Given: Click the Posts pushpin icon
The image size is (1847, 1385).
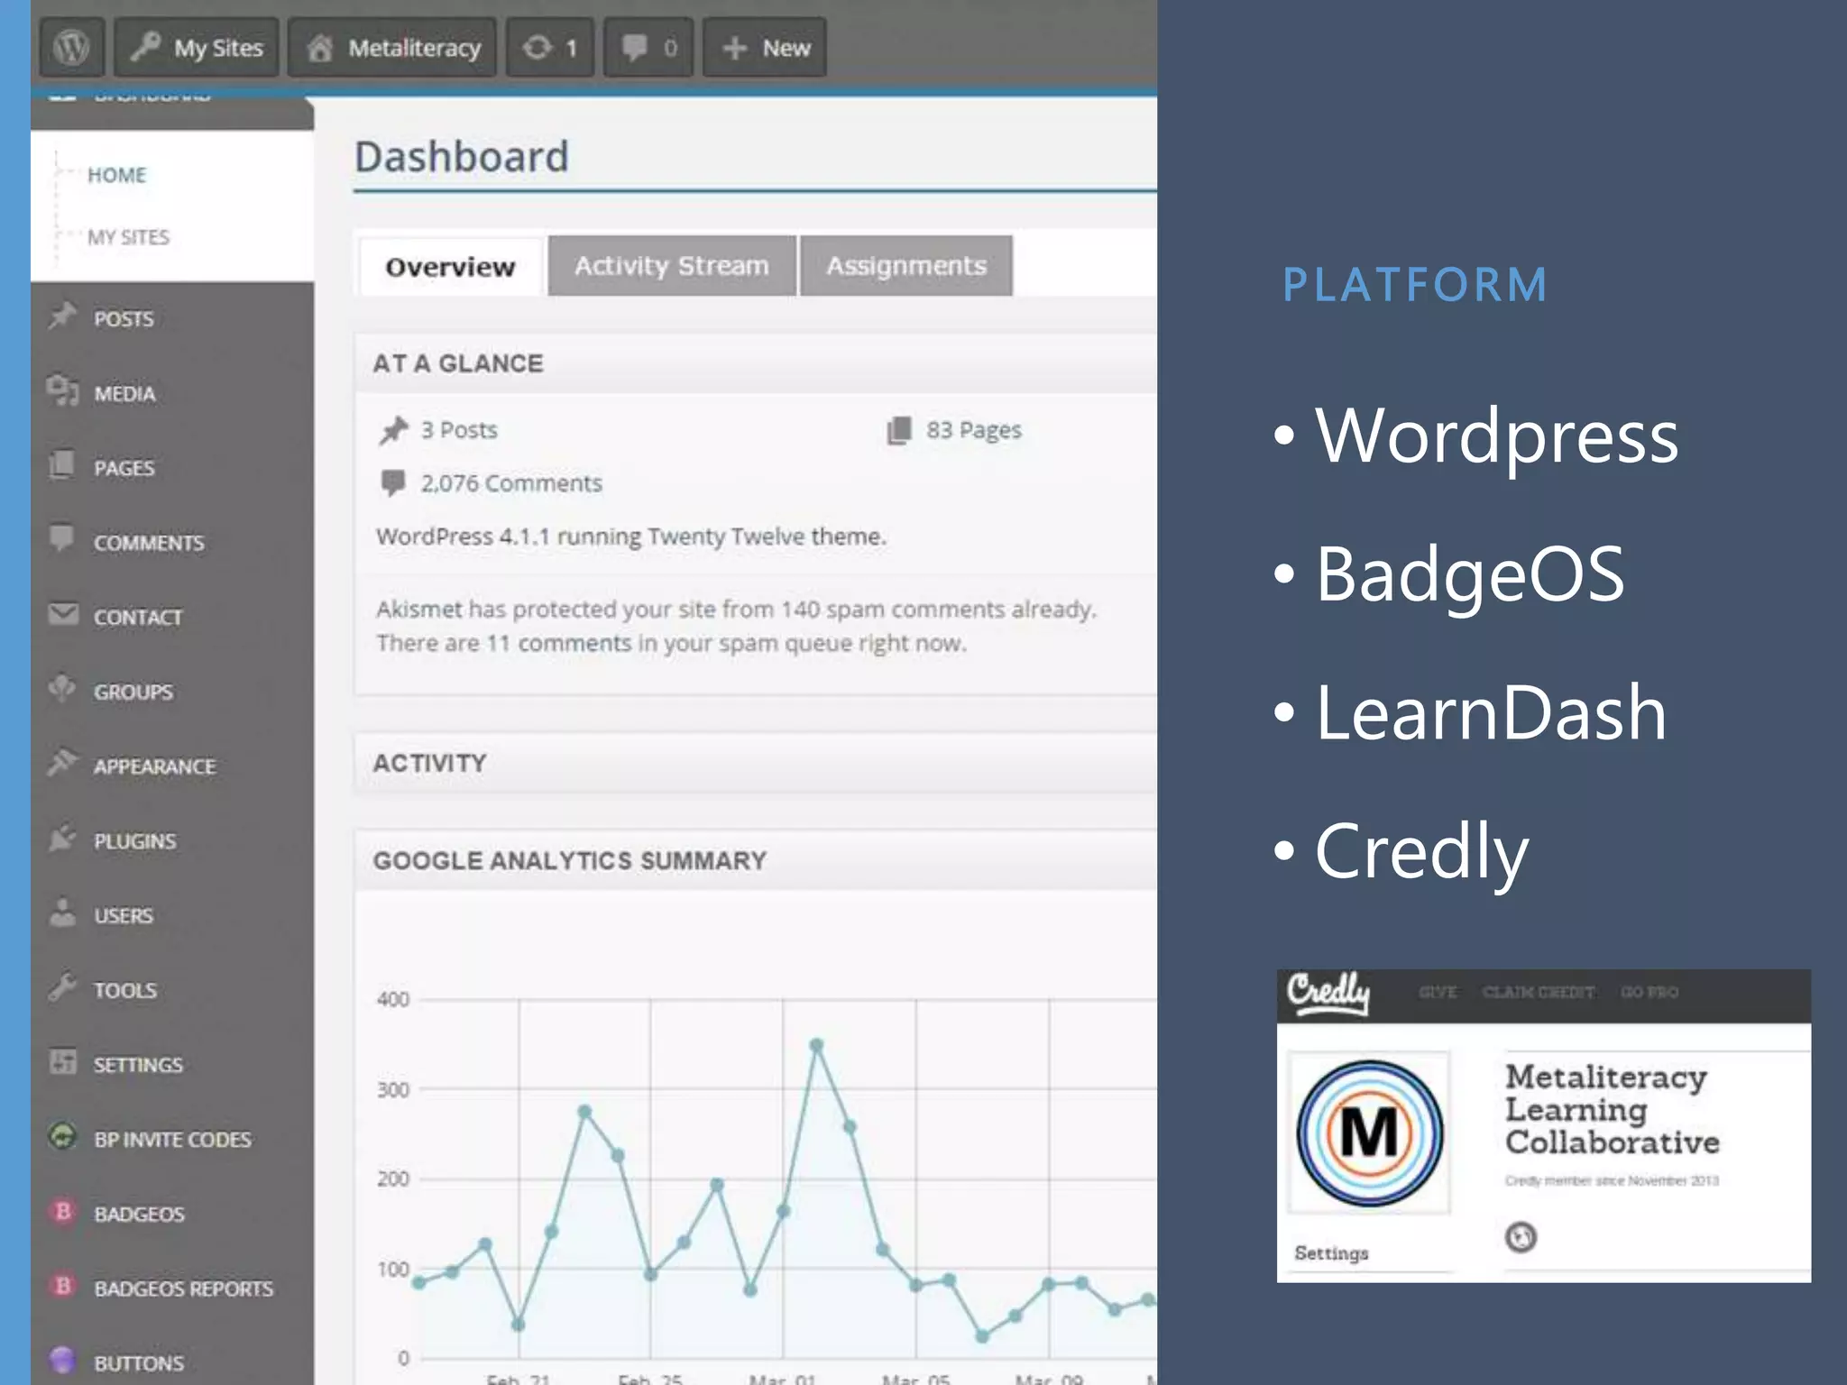Looking at the screenshot, I should pyautogui.click(x=62, y=316).
